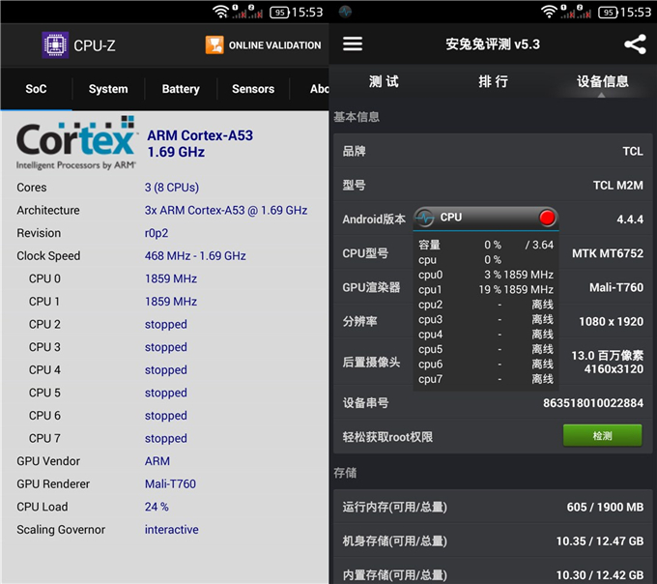Tap the left Wi-Fi status icon
The height and width of the screenshot is (584, 657).
(x=221, y=12)
